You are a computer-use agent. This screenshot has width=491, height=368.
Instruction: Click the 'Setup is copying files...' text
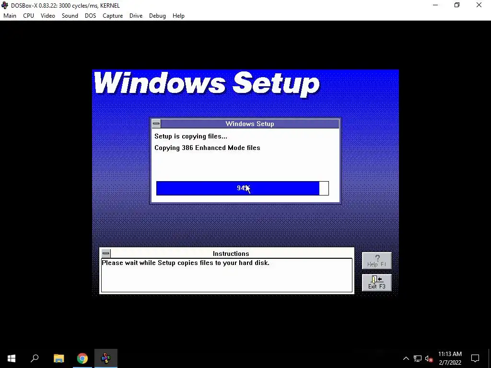coord(191,137)
